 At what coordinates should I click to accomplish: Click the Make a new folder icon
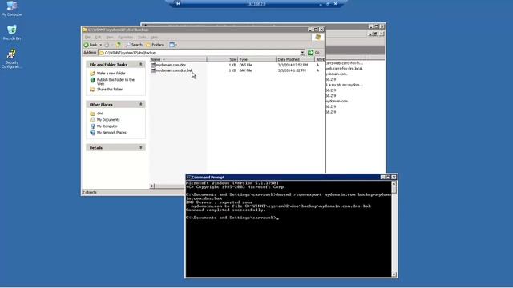(93, 74)
